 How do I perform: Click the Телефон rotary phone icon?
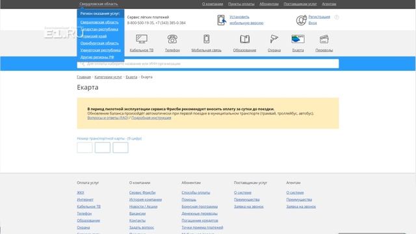coord(172,39)
